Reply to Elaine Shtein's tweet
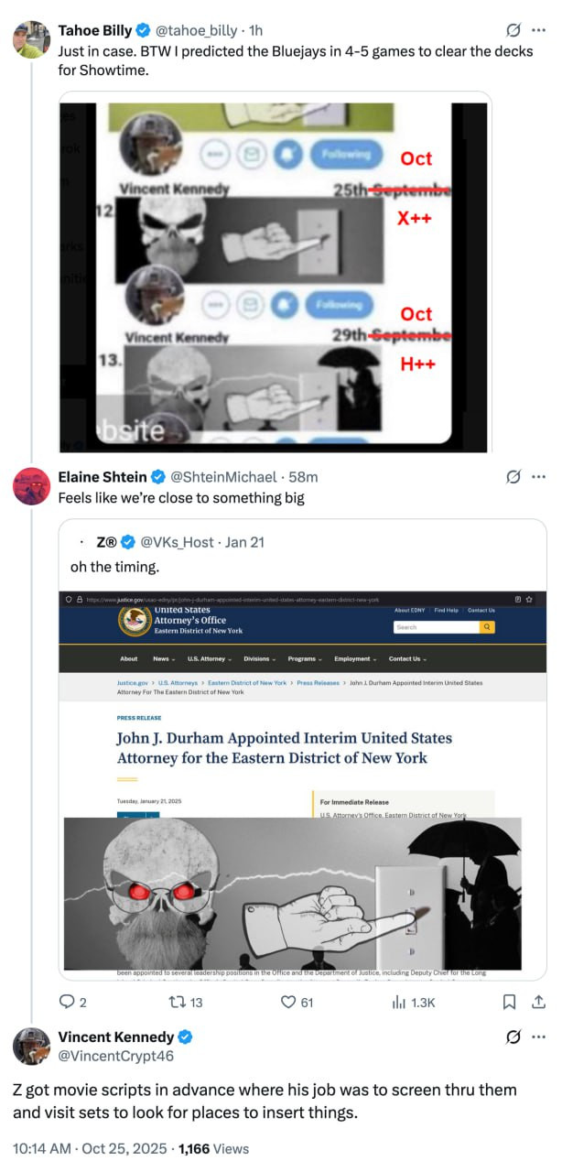This screenshot has height=1172, width=562. coord(72,1002)
